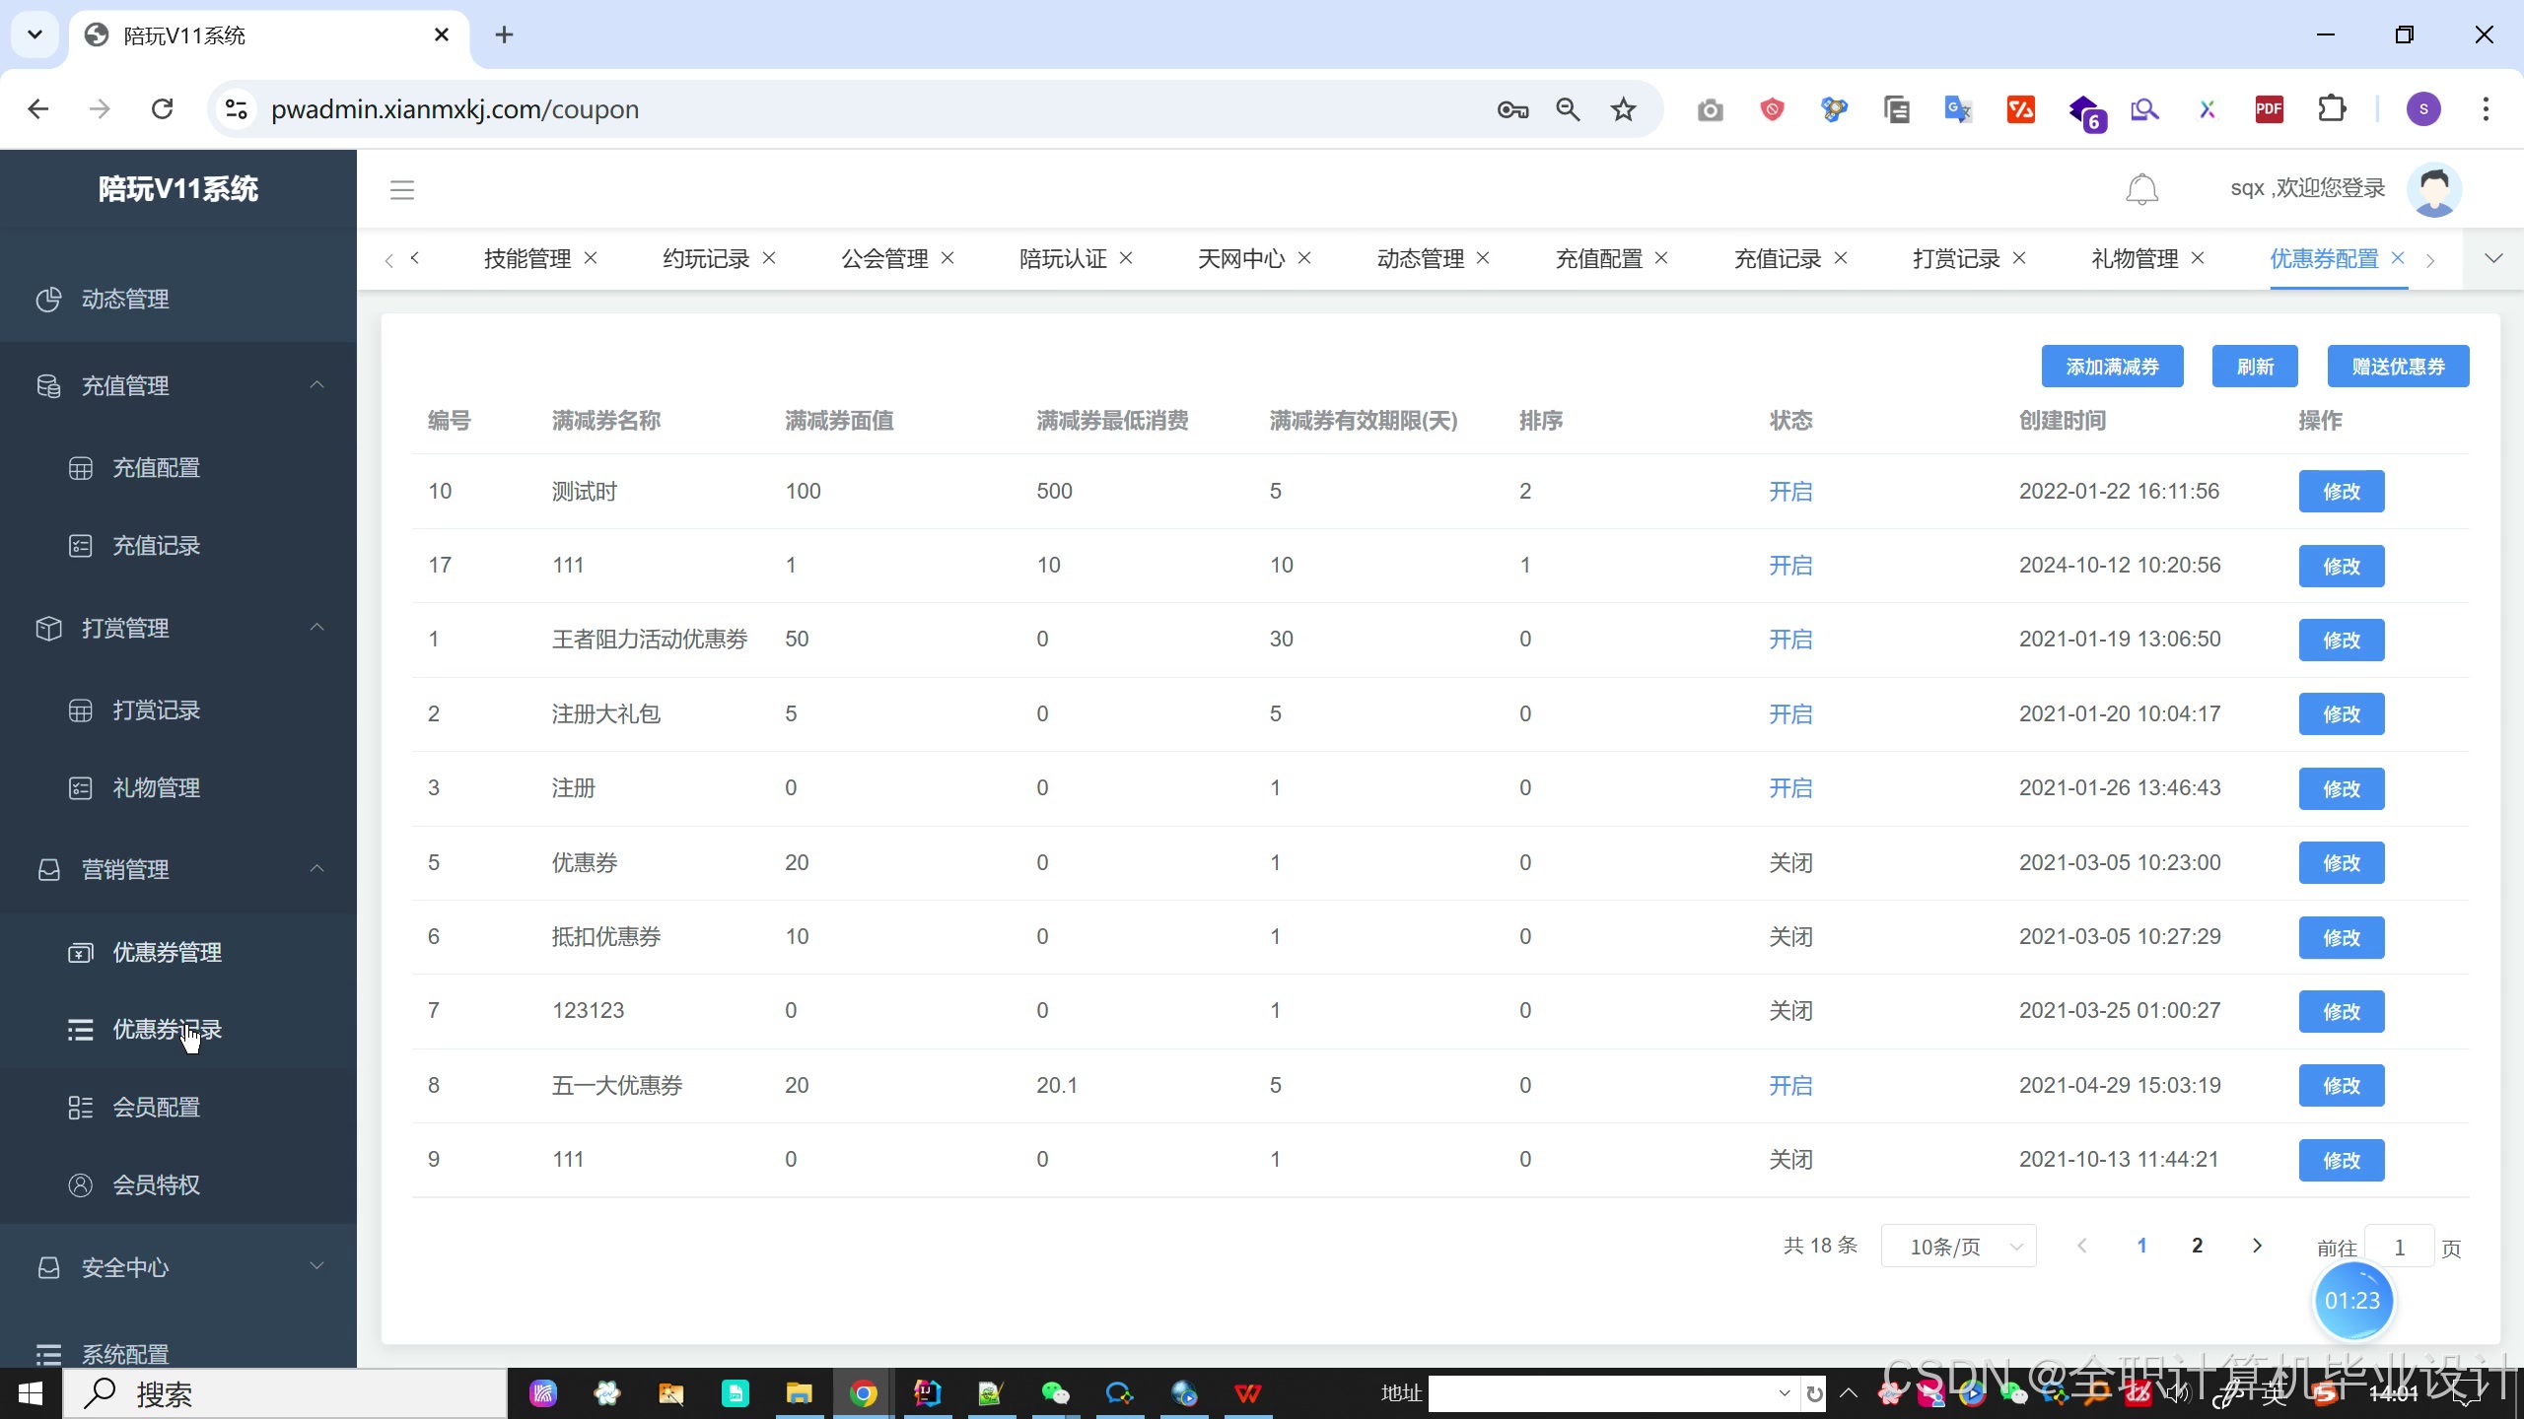The width and height of the screenshot is (2524, 1419).
Task: Toggle 开启 status for 五一大优惠券
Action: [x=1790, y=1086]
